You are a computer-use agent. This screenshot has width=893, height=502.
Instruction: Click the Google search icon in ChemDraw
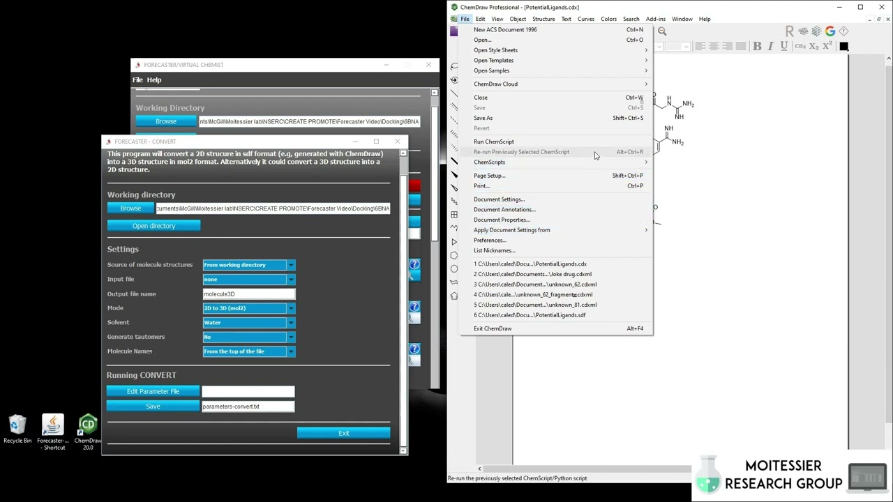click(830, 31)
